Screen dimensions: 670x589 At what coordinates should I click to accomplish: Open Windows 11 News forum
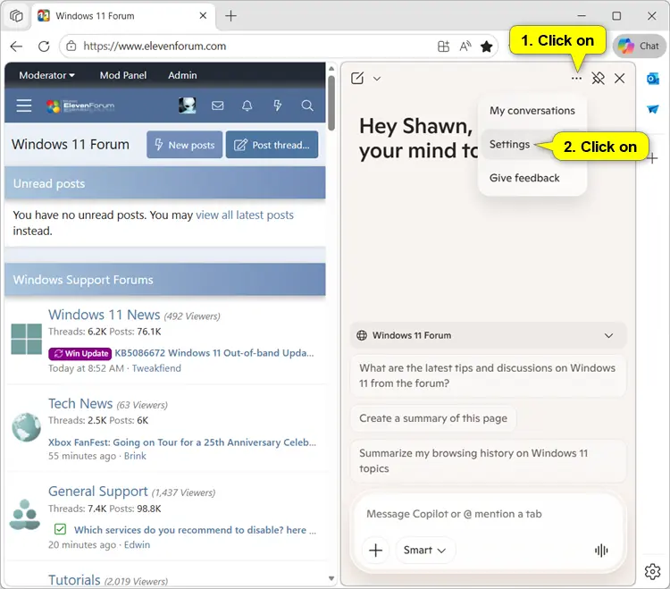(x=105, y=315)
